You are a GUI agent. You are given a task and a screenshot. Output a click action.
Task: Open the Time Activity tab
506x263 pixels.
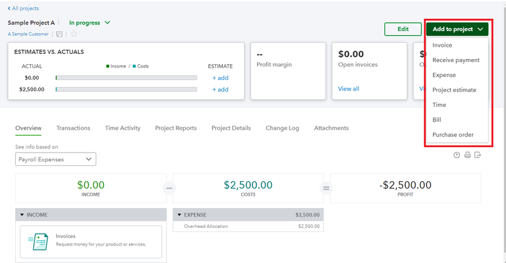coord(123,128)
